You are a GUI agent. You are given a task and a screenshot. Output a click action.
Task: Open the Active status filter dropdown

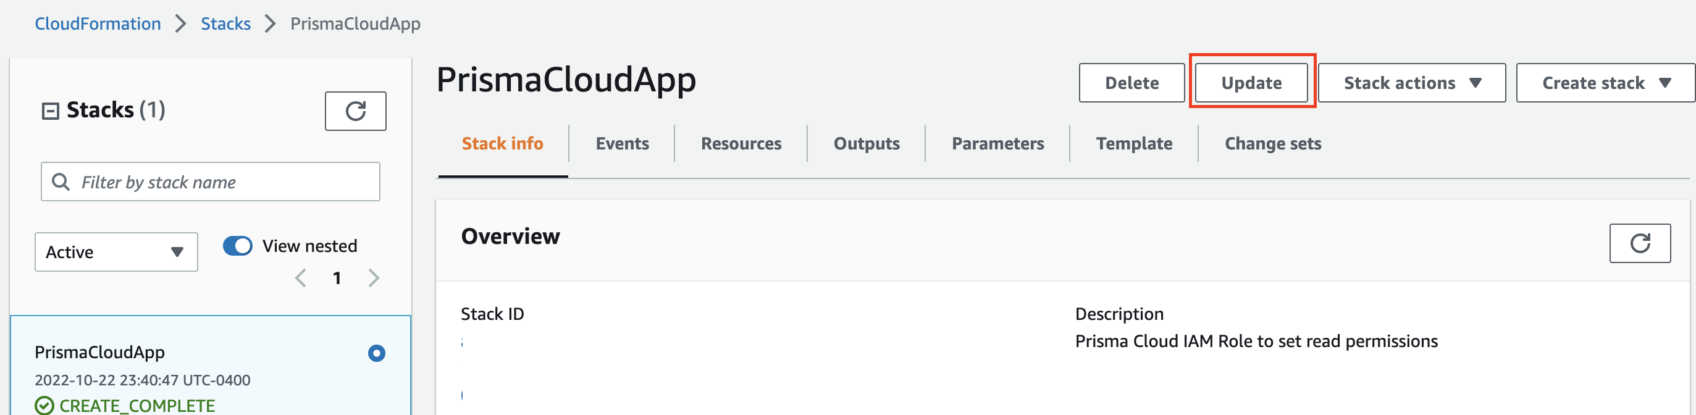point(116,251)
